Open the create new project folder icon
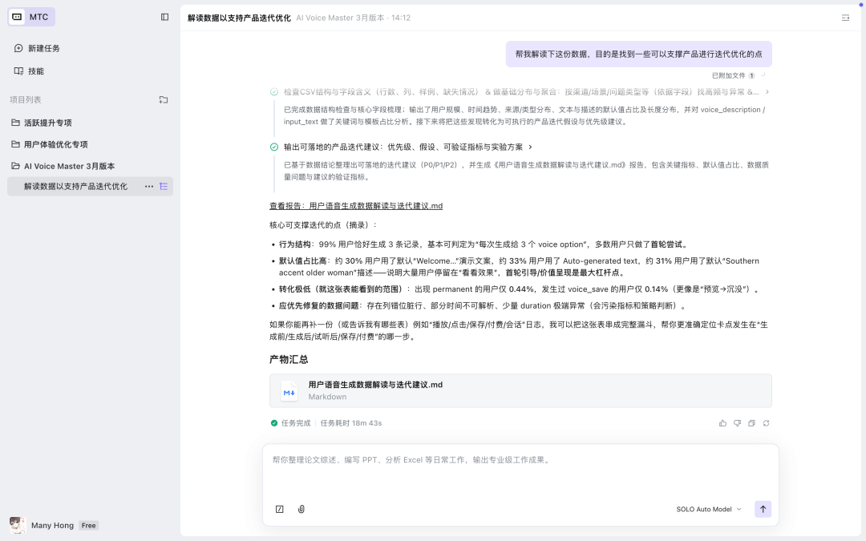This screenshot has height=541, width=866. point(163,99)
